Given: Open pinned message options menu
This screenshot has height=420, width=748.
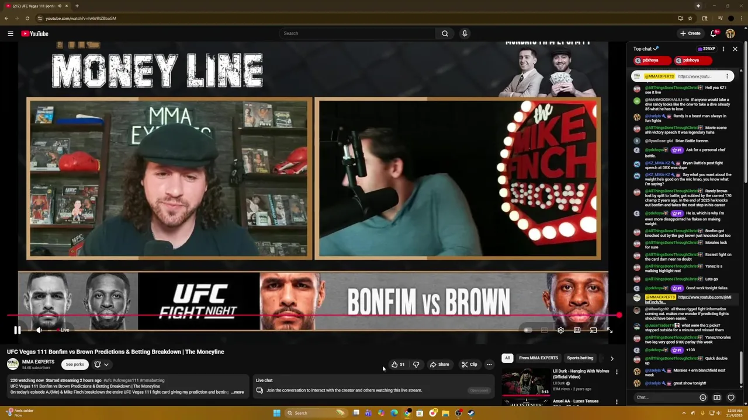Looking at the screenshot, I should pyautogui.click(x=728, y=76).
